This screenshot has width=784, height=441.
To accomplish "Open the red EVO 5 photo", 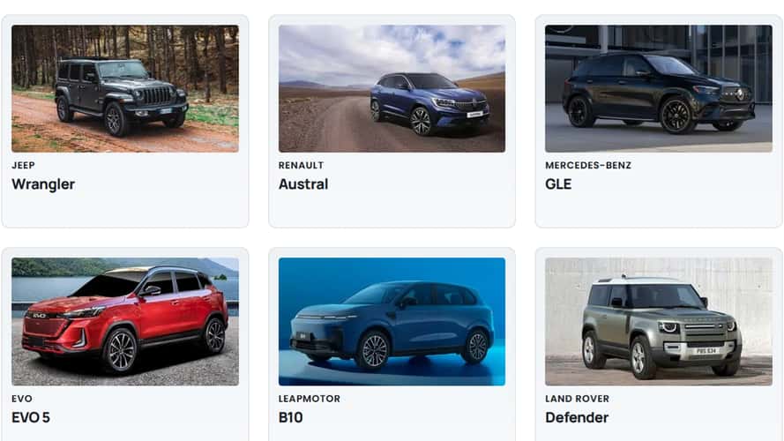I will 125,322.
